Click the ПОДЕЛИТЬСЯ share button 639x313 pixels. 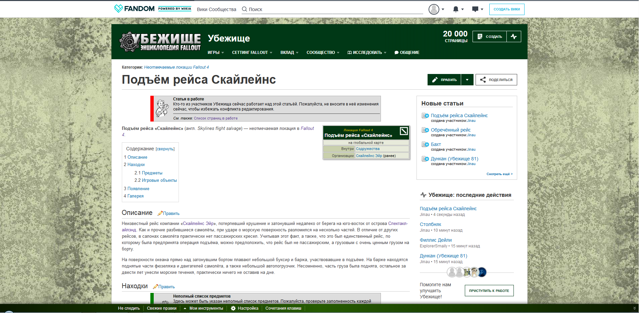coord(496,80)
